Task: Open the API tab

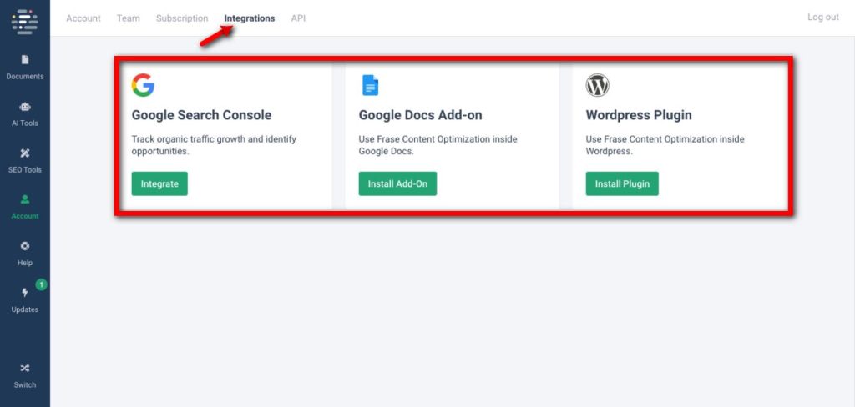Action: [298, 18]
